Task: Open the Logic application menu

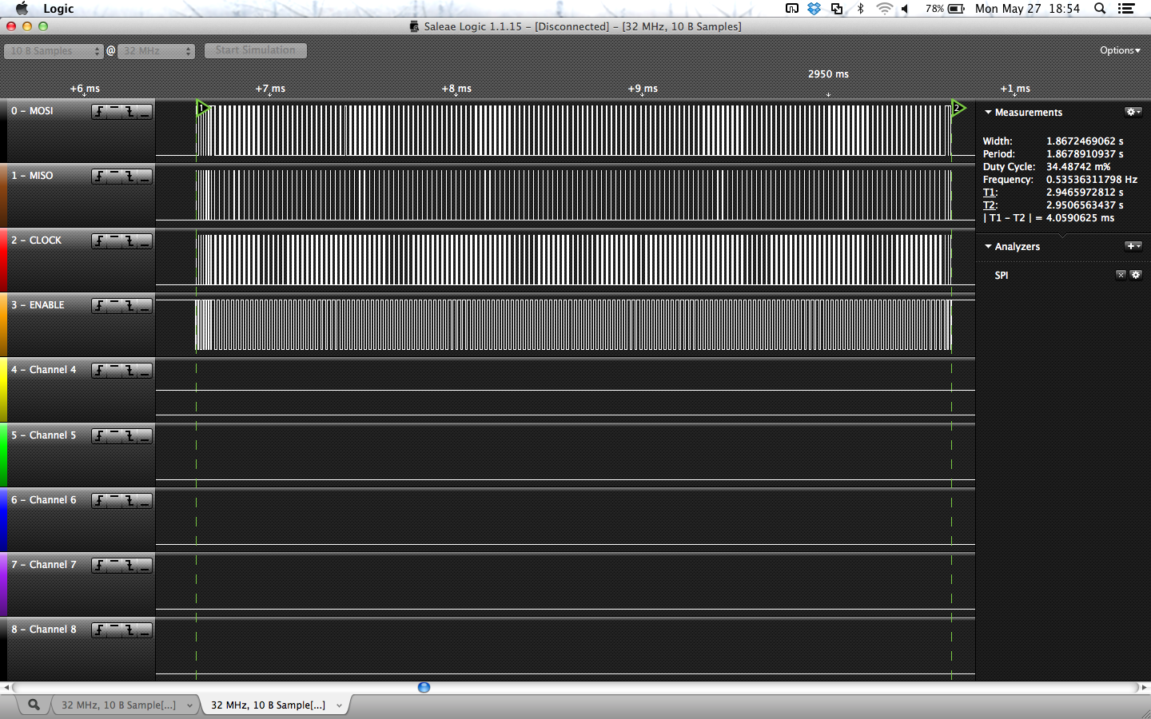Action: pos(58,8)
